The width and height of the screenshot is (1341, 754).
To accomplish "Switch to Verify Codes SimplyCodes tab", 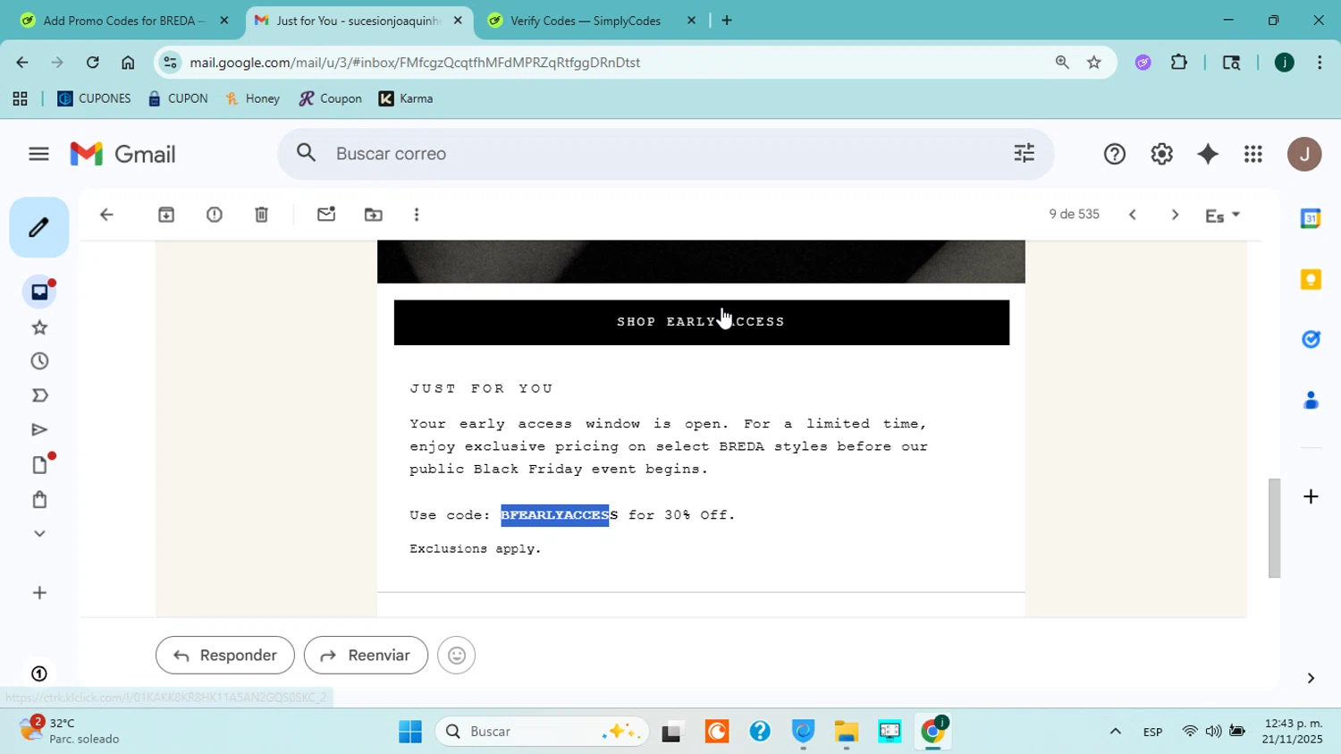I will click(590, 21).
